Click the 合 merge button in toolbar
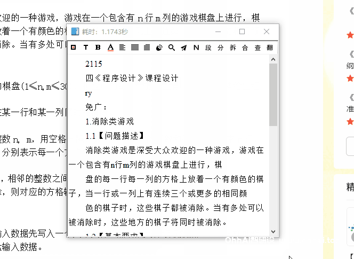 pos(245,48)
